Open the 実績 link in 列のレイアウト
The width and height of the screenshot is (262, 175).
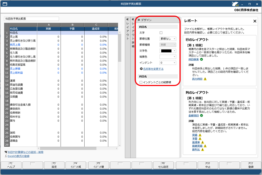194,135
